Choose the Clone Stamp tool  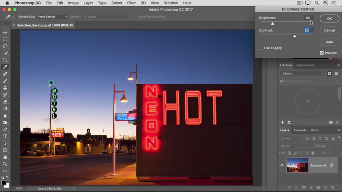coord(5,88)
